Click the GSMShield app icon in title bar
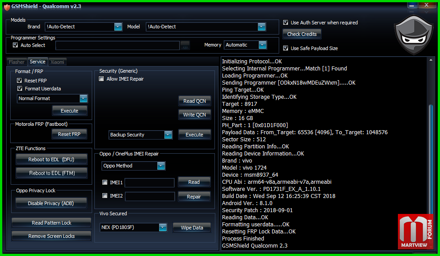The height and width of the screenshot is (256, 440). click(x=7, y=7)
